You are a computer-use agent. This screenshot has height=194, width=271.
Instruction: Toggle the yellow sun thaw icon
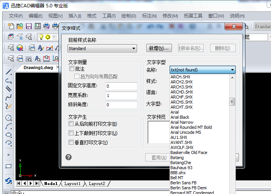pos(48,37)
